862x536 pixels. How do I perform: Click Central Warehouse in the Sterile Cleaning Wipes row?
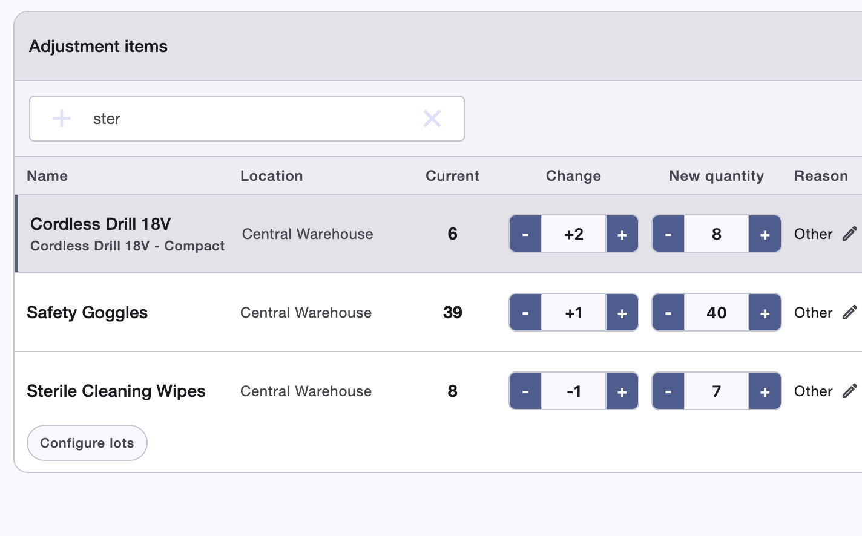pyautogui.click(x=306, y=391)
